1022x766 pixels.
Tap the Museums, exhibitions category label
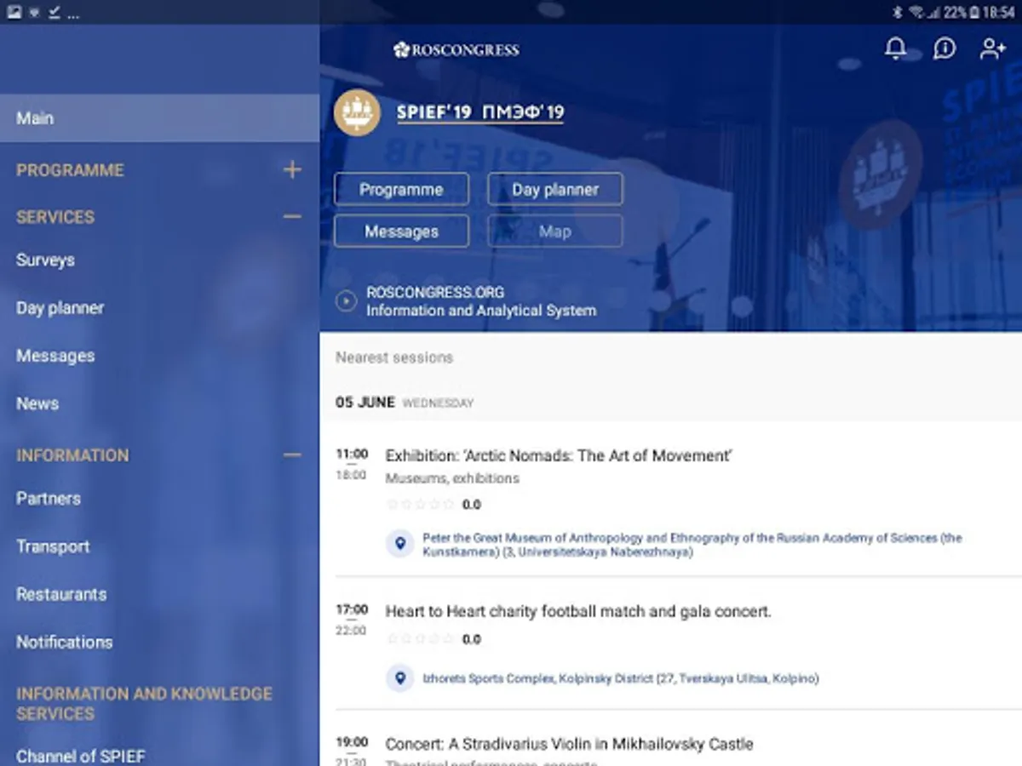(x=452, y=478)
